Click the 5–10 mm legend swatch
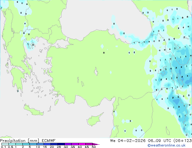Viewport: 192px width, 148px height. [33, 144]
